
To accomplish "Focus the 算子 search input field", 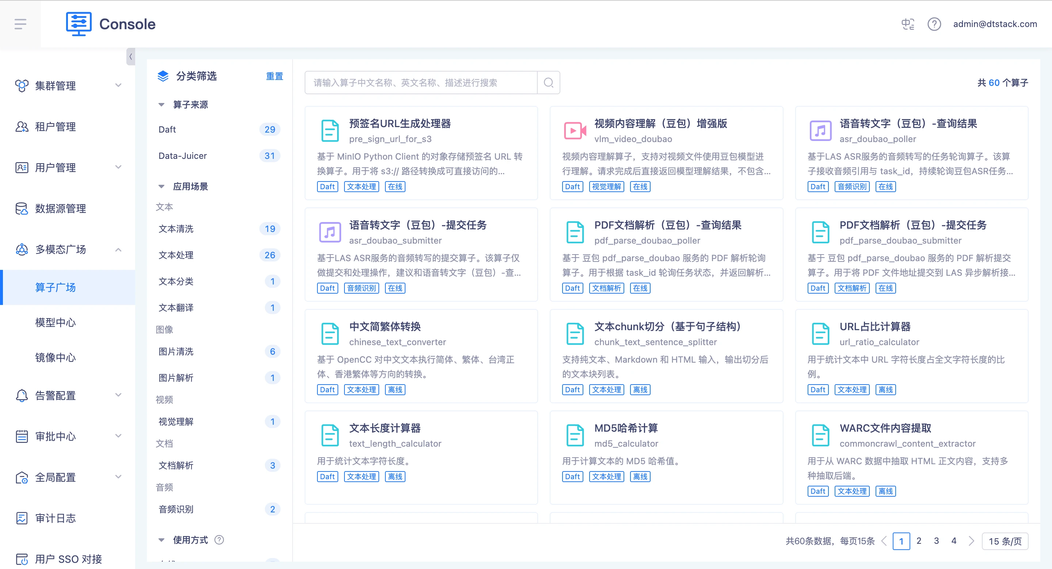I will click(x=421, y=83).
